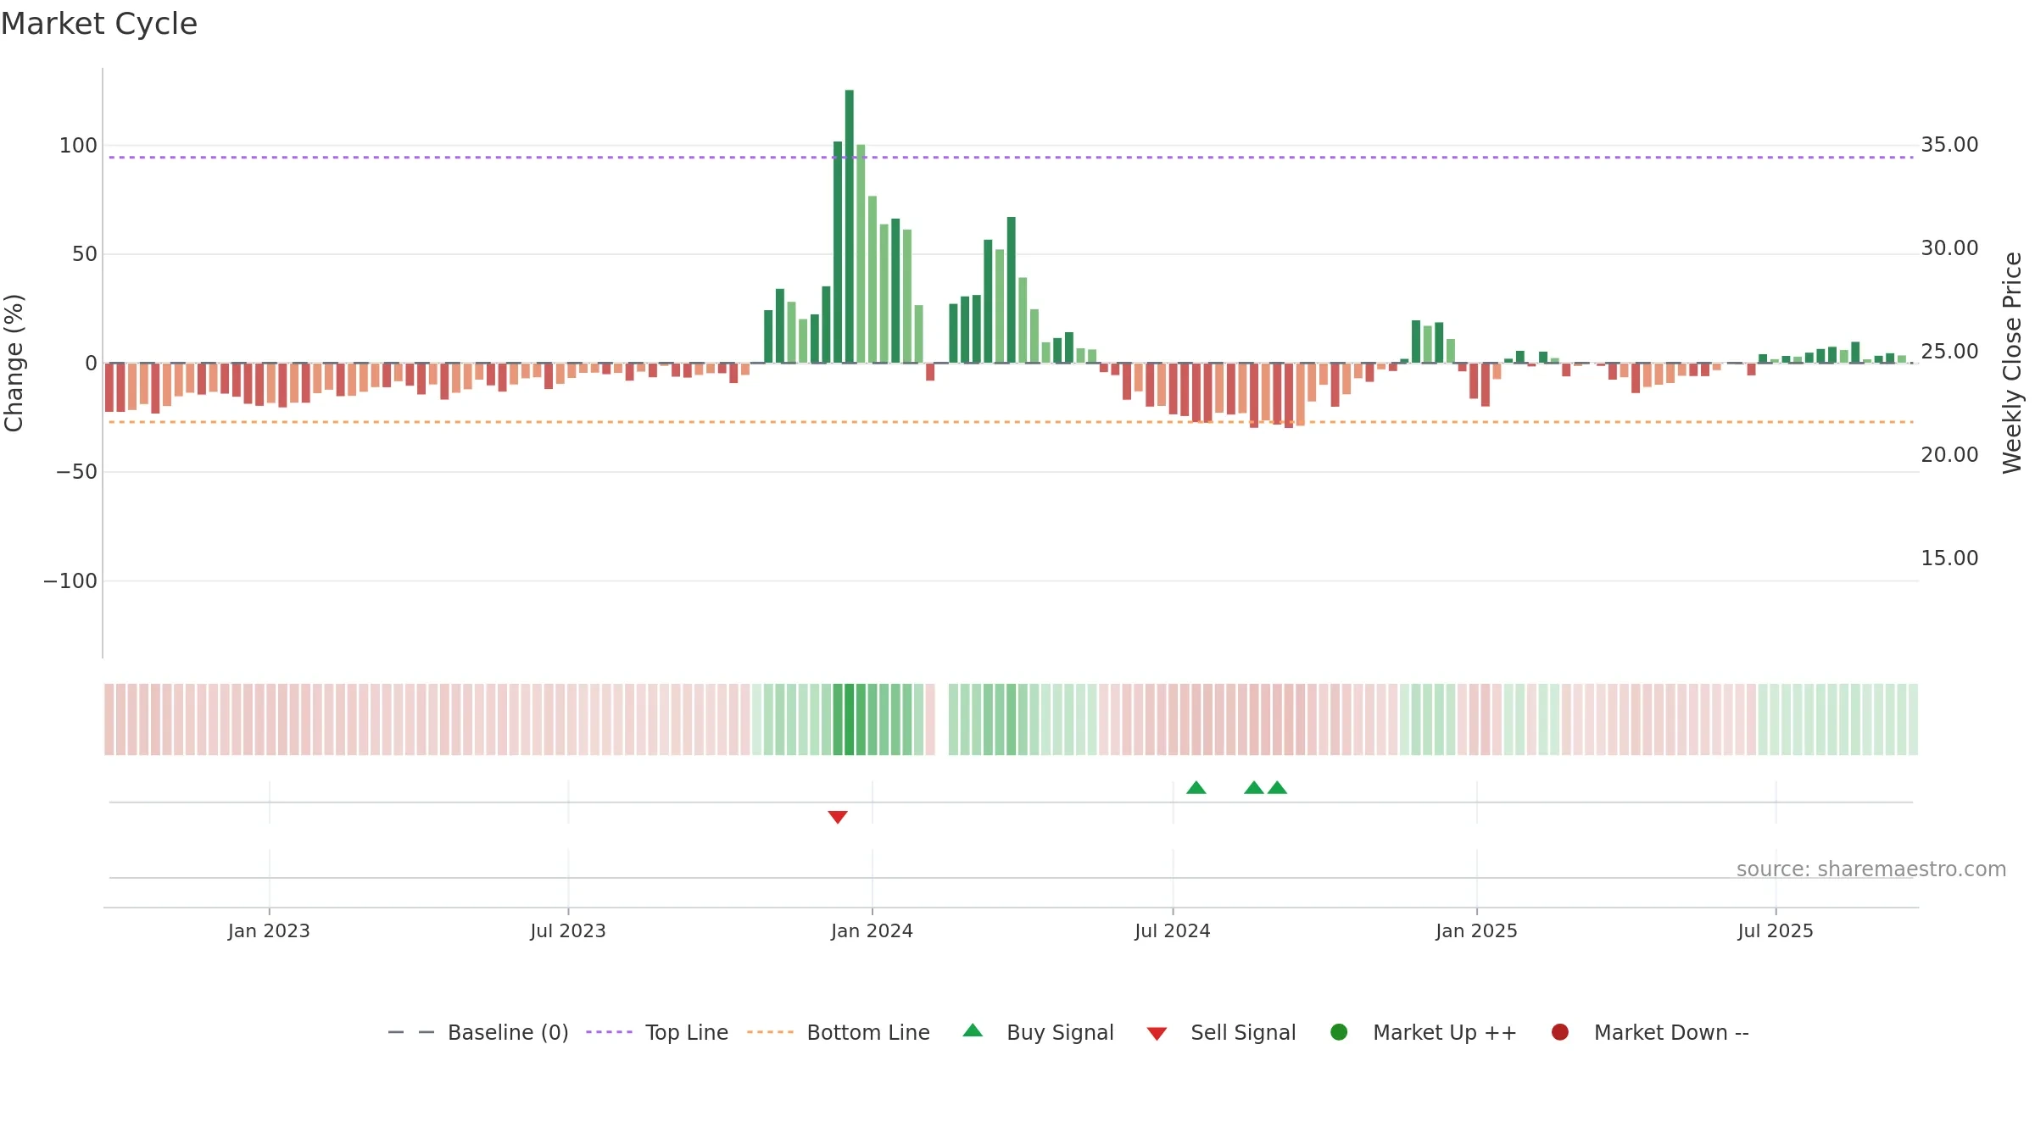The height and width of the screenshot is (1144, 2035).
Task: Click the red Sell Signal triangle in legend
Action: click(1157, 1034)
